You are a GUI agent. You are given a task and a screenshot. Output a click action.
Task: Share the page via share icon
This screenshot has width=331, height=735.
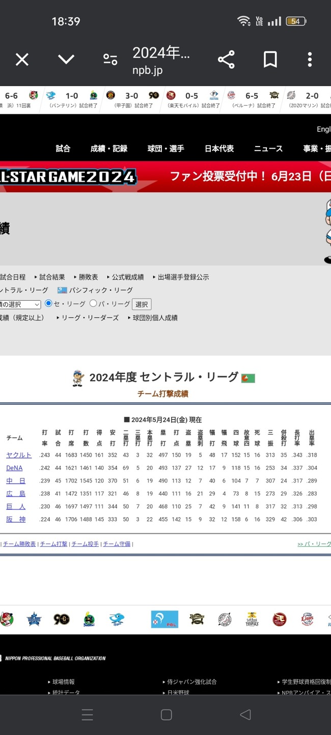click(x=226, y=60)
